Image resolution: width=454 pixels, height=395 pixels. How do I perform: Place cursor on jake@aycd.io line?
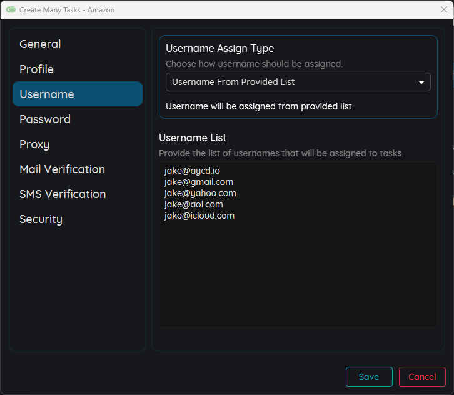click(x=192, y=171)
